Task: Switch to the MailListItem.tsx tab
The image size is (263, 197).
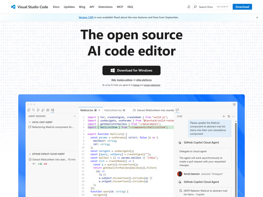Action: click(113, 110)
